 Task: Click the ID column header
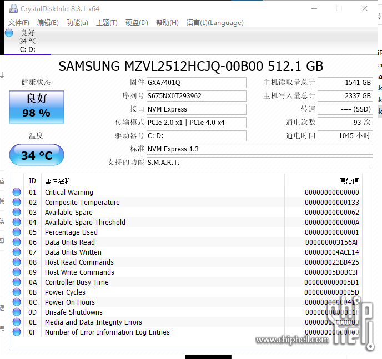click(x=32, y=181)
